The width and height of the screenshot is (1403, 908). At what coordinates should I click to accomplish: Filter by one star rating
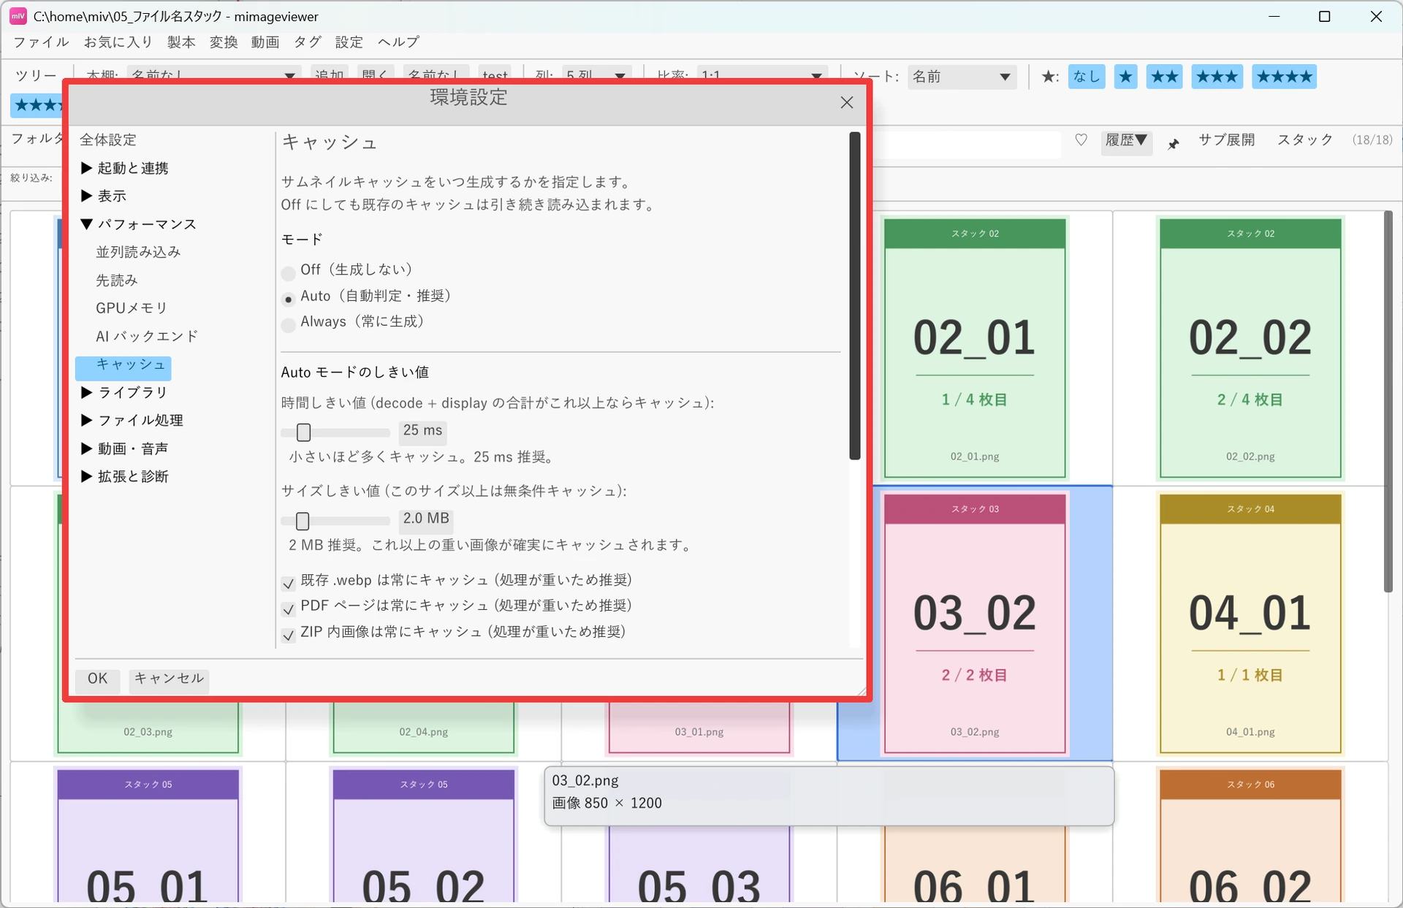pyautogui.click(x=1125, y=77)
